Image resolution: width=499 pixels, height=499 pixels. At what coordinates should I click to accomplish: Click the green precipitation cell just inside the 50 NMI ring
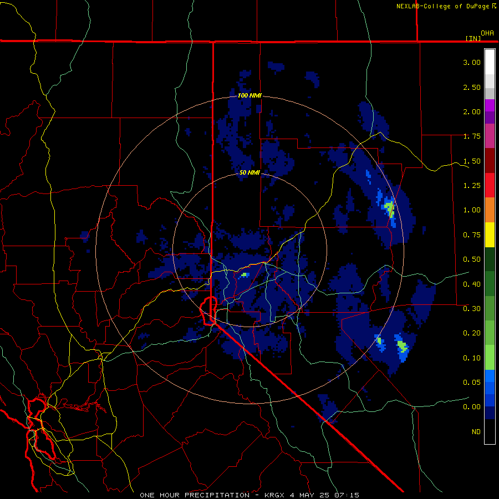pyautogui.click(x=245, y=274)
